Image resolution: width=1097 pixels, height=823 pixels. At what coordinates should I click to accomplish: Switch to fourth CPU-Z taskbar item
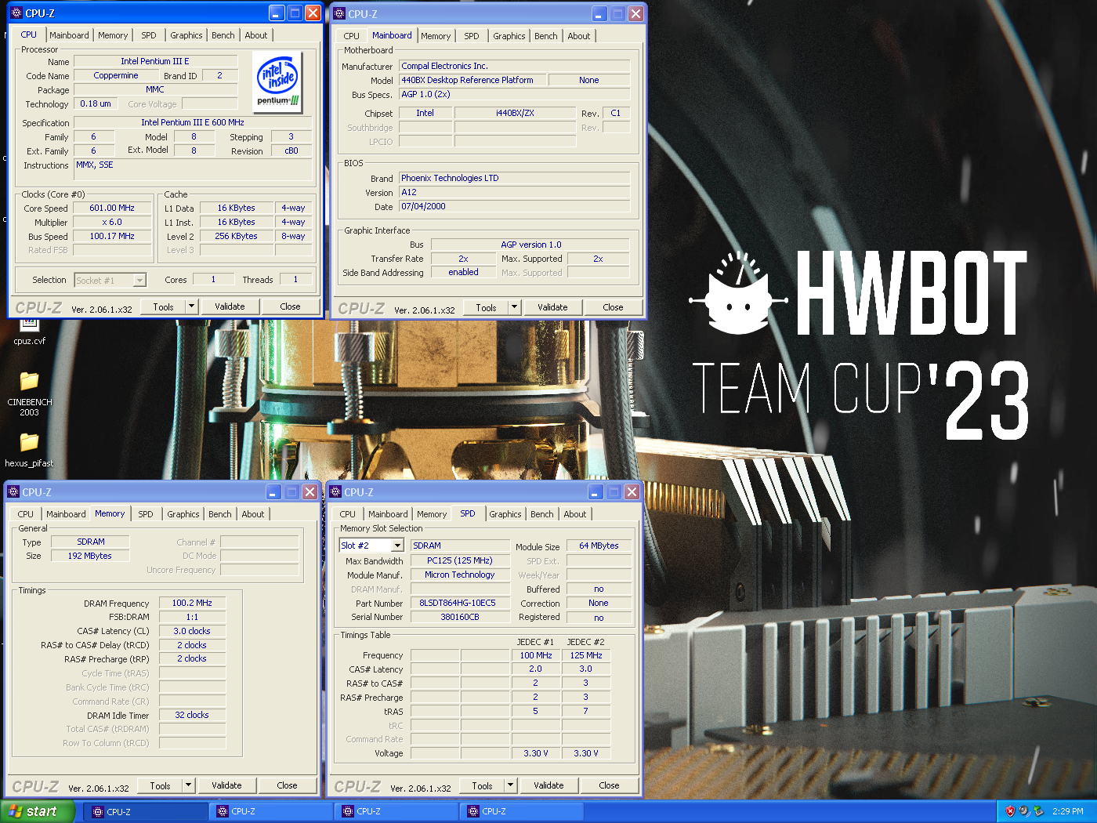(x=521, y=812)
